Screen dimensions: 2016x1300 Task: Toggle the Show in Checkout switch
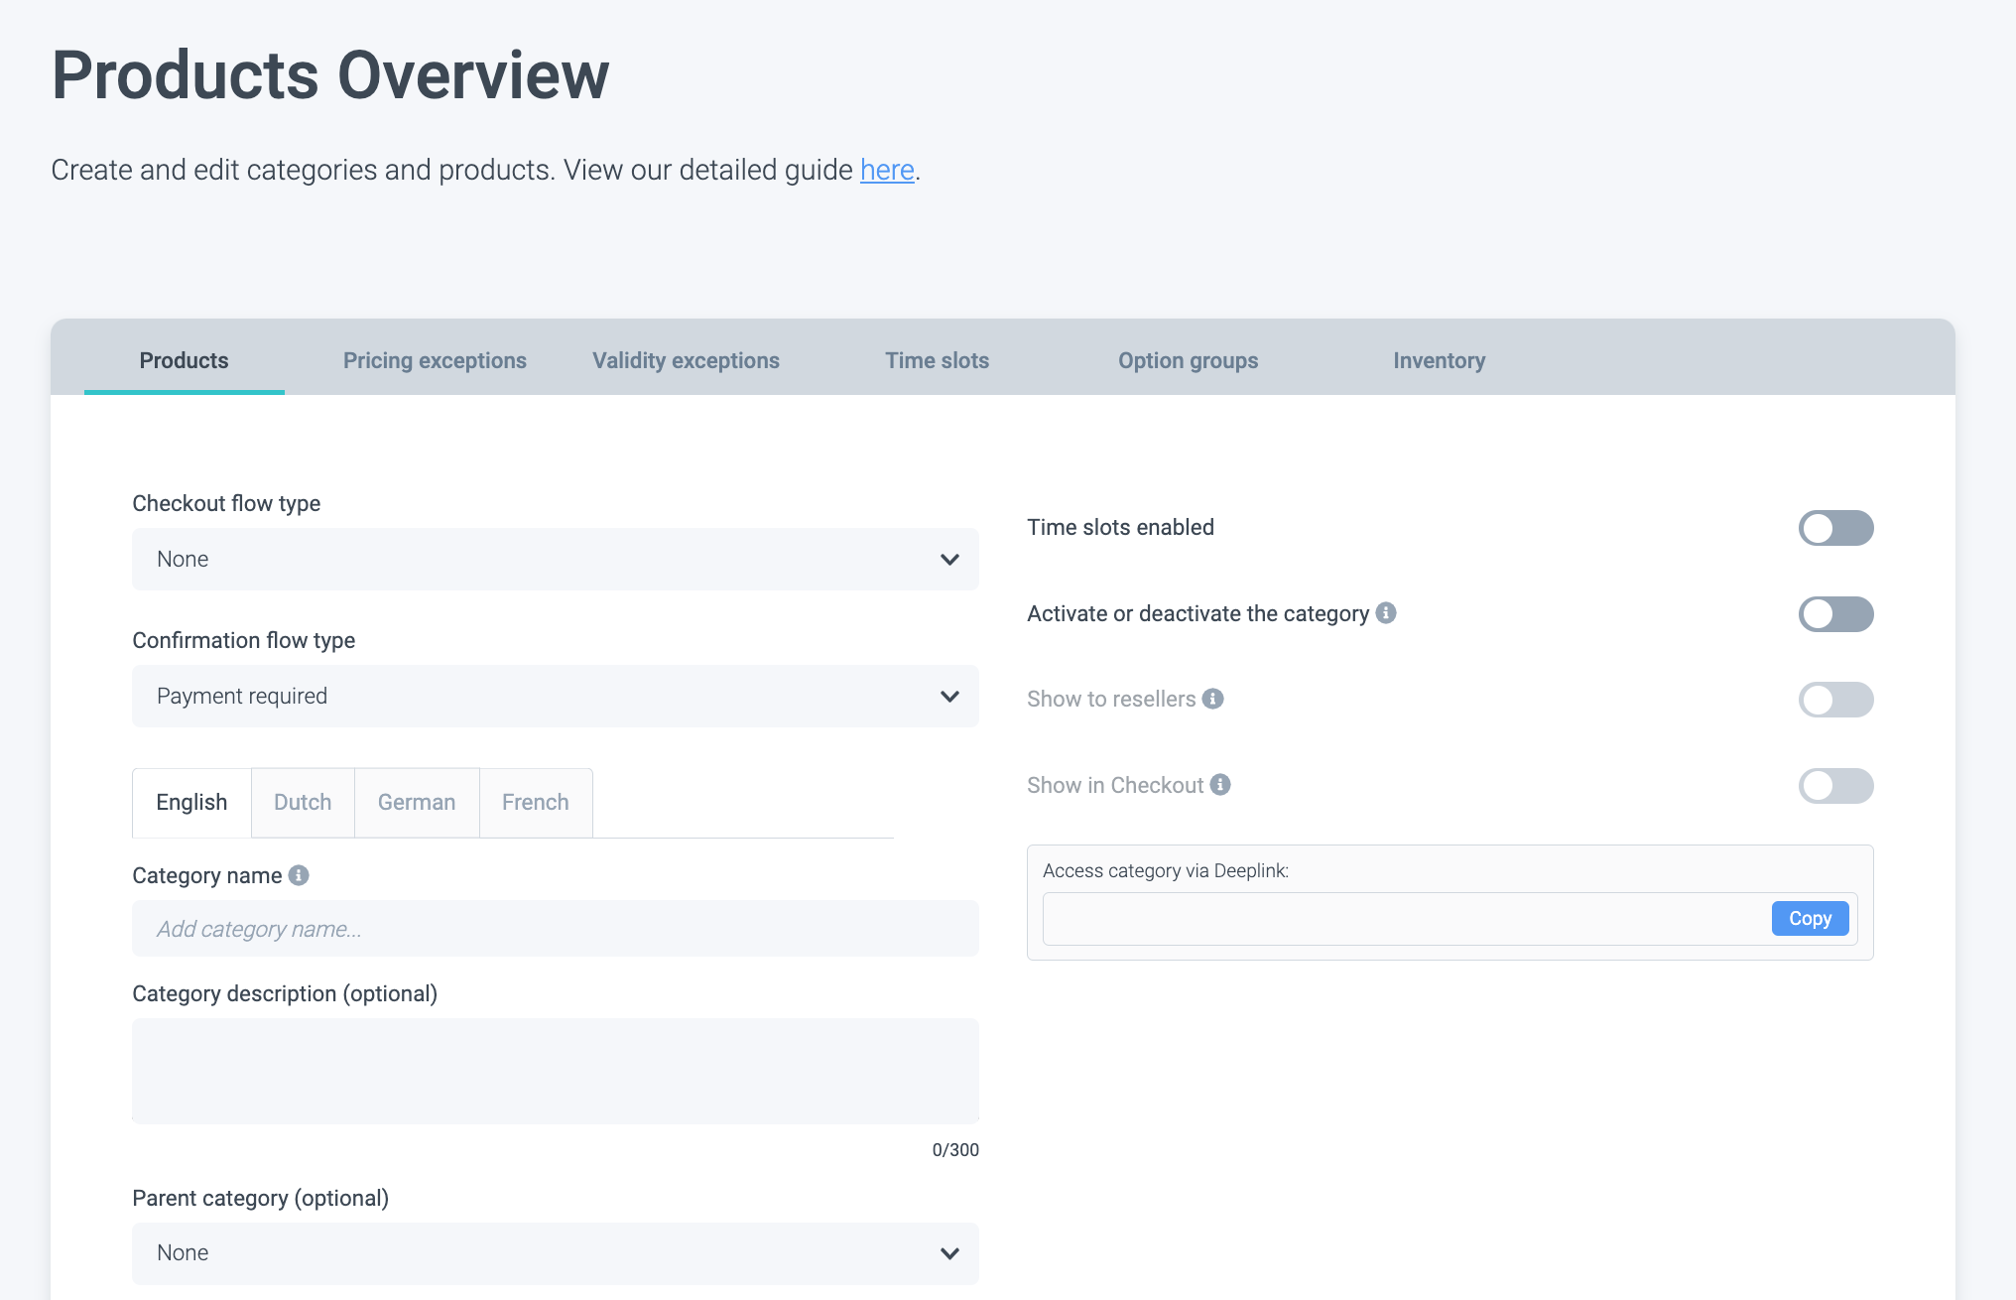[x=1835, y=786]
